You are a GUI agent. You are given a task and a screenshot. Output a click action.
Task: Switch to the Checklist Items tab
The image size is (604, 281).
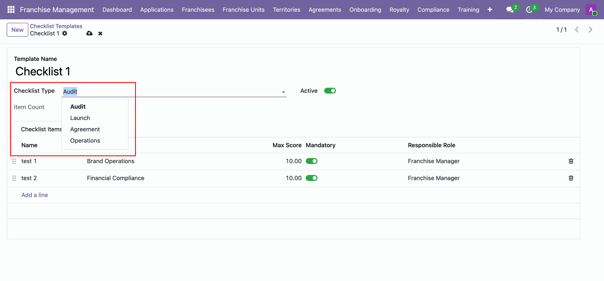(x=42, y=129)
